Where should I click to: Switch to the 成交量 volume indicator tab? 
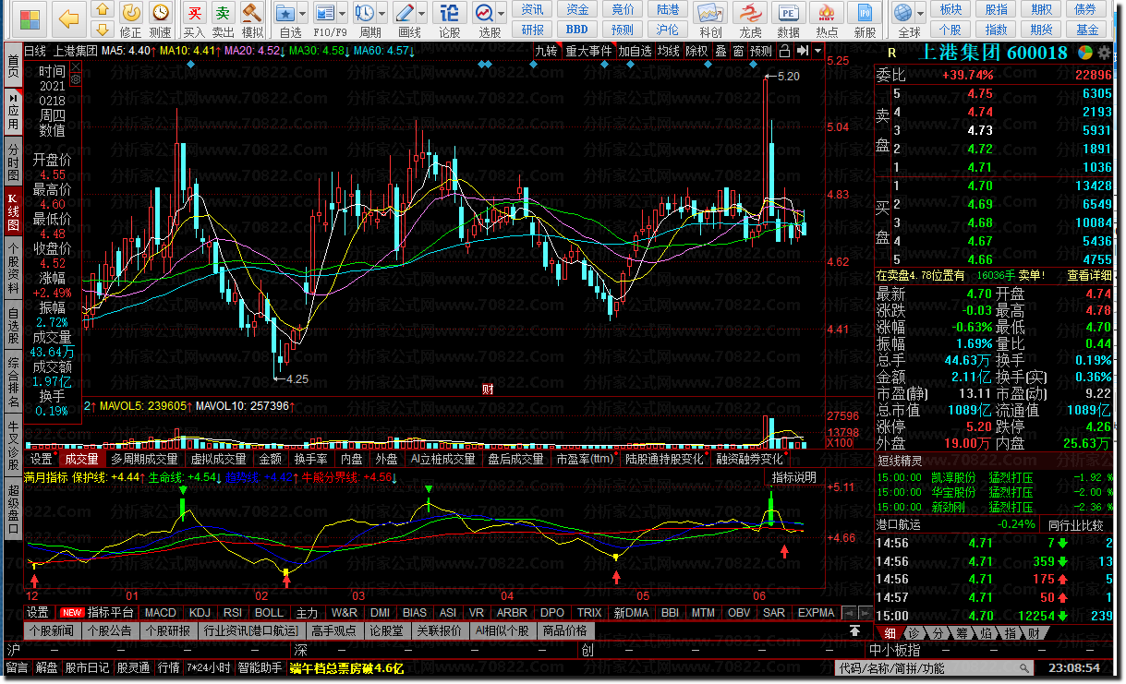pyautogui.click(x=81, y=459)
